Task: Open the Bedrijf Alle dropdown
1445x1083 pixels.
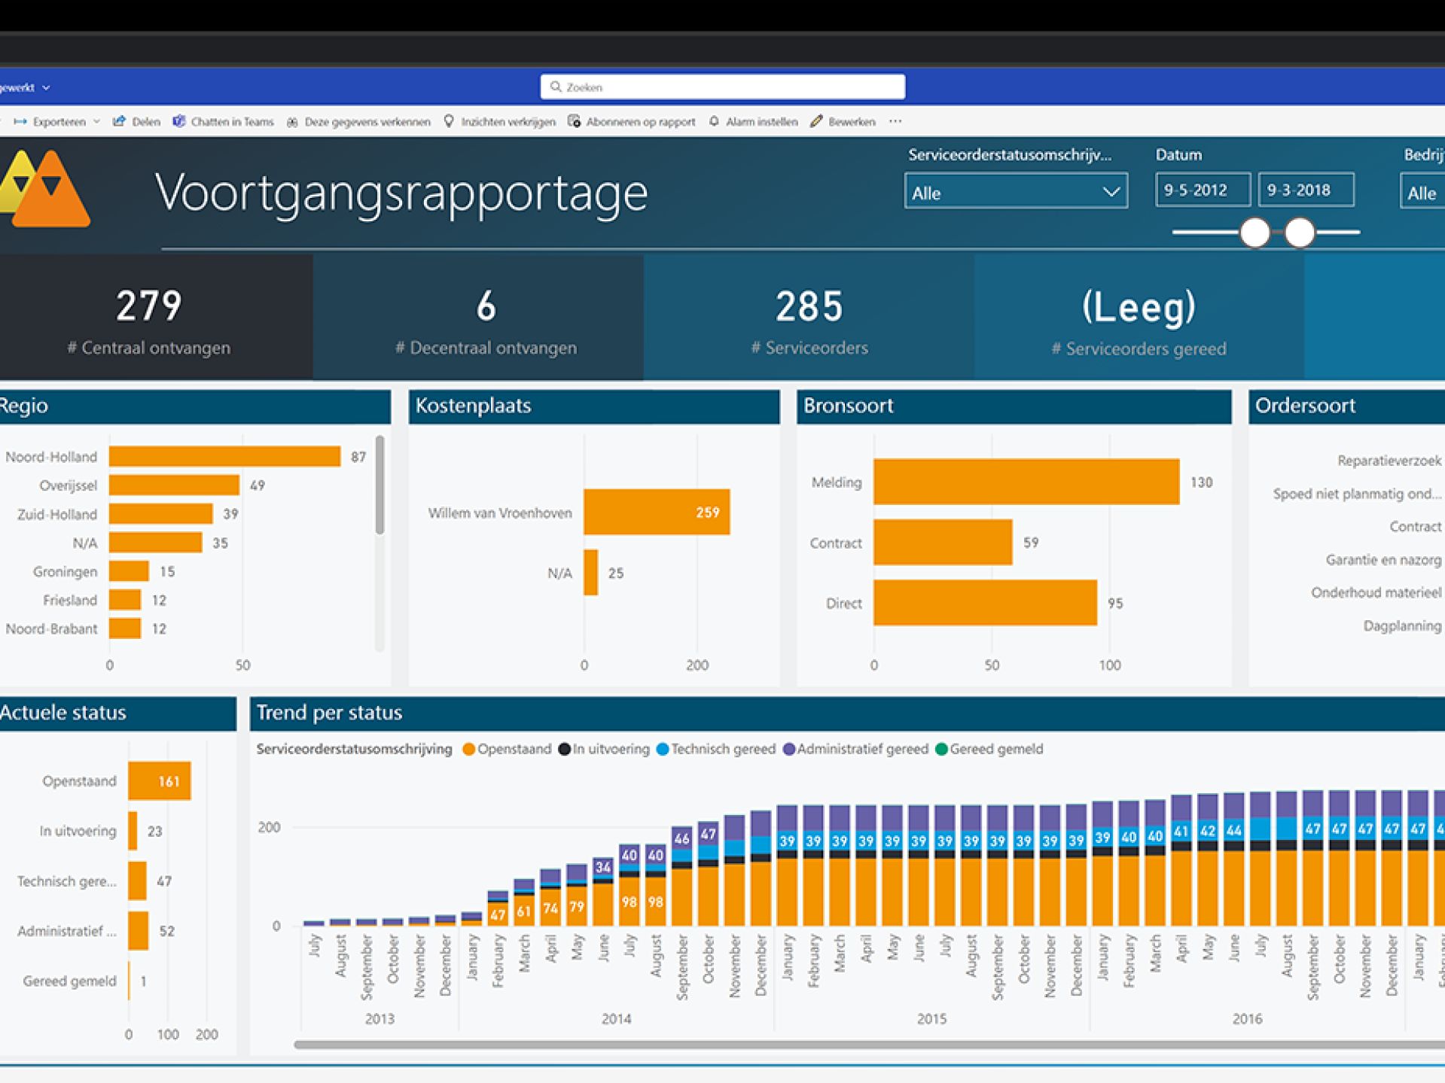Action: click(x=1422, y=193)
